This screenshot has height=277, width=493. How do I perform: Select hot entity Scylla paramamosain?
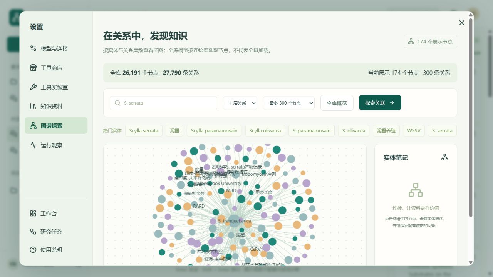[x=214, y=131]
